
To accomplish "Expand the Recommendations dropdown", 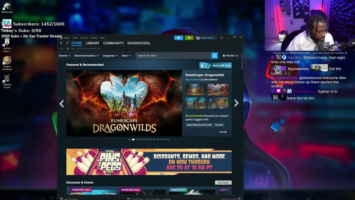I will tap(86, 56).
